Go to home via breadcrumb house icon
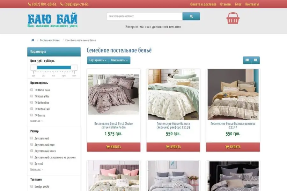Viewport: 287px width, 191px height. point(33,40)
